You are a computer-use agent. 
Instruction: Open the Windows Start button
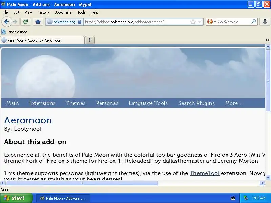tap(16, 198)
